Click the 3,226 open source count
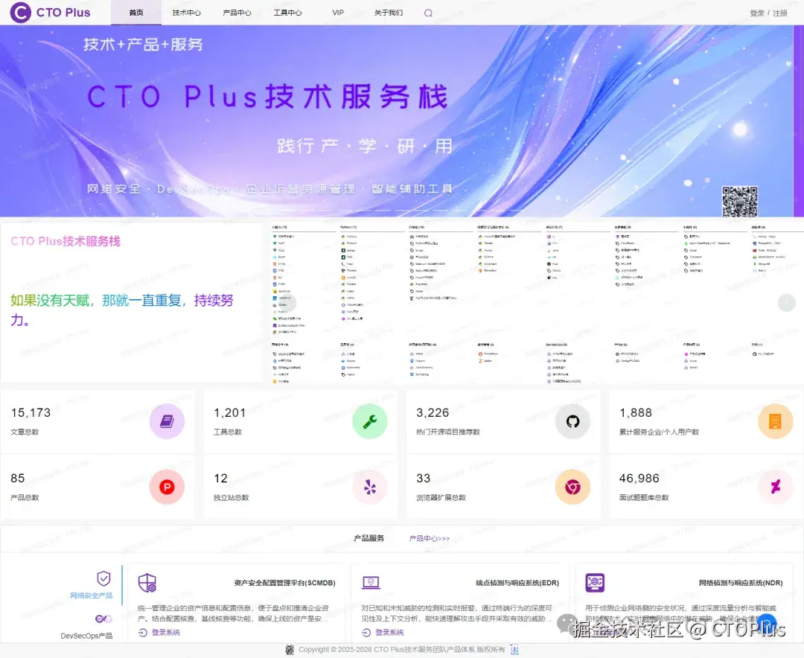Viewport: 804px width, 658px height. pos(433,412)
